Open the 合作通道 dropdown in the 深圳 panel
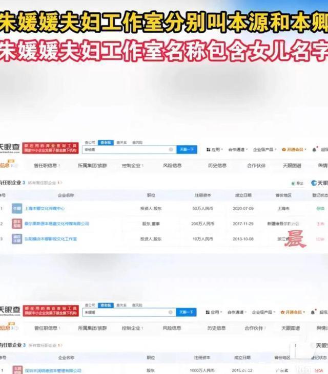The width and height of the screenshot is (328, 374). tap(237, 312)
